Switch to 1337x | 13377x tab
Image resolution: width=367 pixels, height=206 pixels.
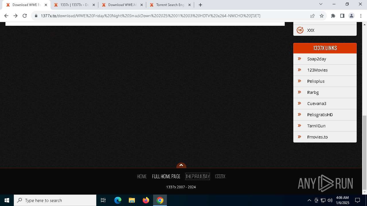74,5
